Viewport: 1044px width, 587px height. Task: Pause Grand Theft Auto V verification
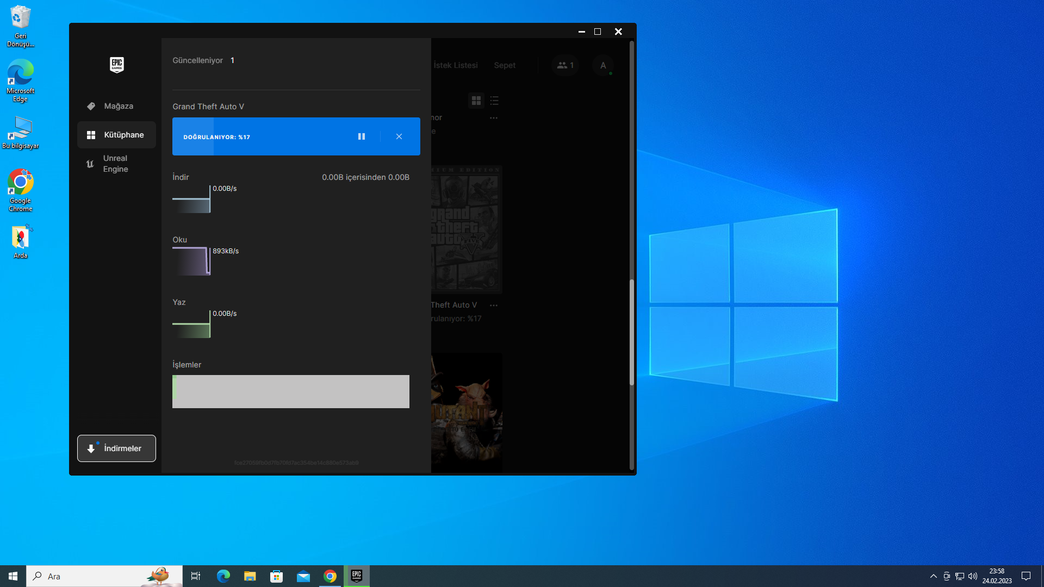coord(362,136)
